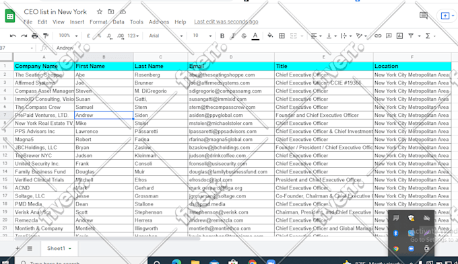Viewport: 458px width, 264px height.
Task: Print the spreadsheet with printer icon
Action: [x=35, y=36]
